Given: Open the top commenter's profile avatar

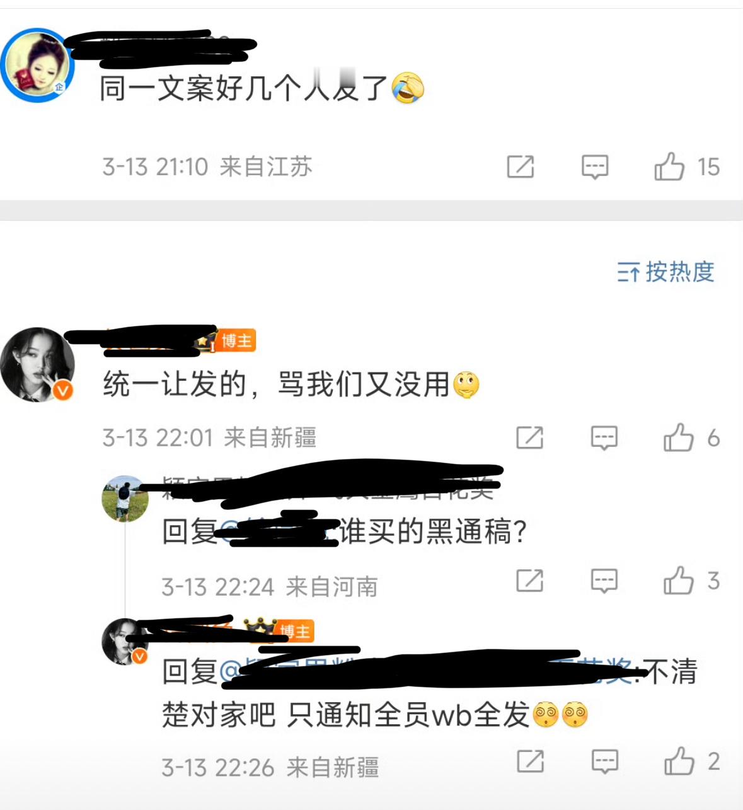Looking at the screenshot, I should (38, 65).
